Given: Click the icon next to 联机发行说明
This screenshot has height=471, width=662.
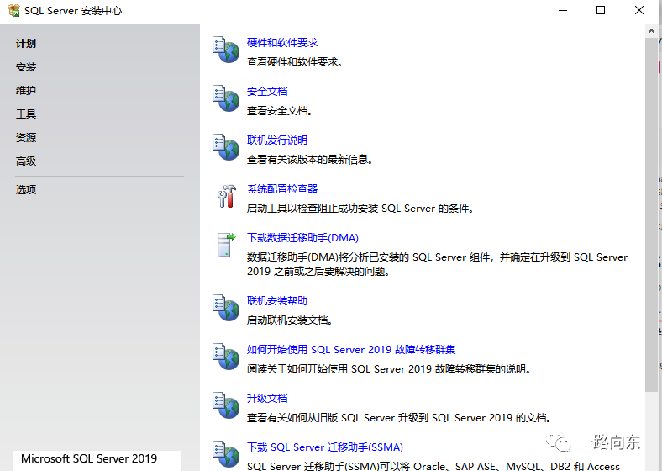Looking at the screenshot, I should click(x=226, y=147).
